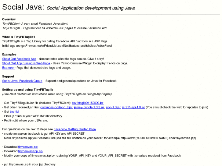Click 'create an app on facebook' line
The height and width of the screenshot is (166, 222).
tap(43, 134)
